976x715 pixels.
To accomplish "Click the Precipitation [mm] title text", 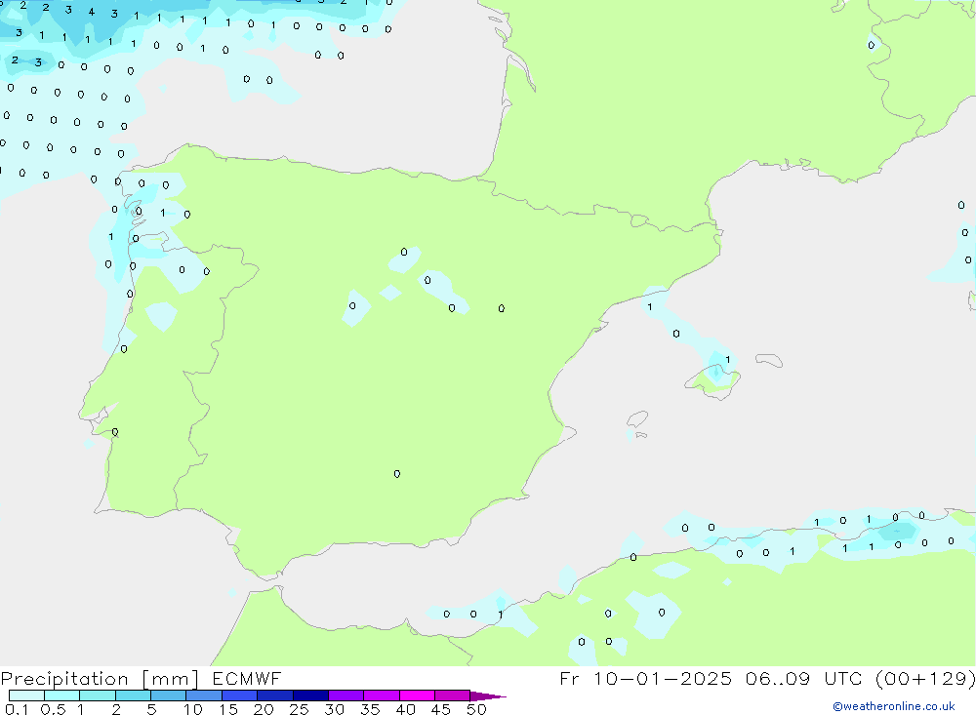I will coord(100,679).
